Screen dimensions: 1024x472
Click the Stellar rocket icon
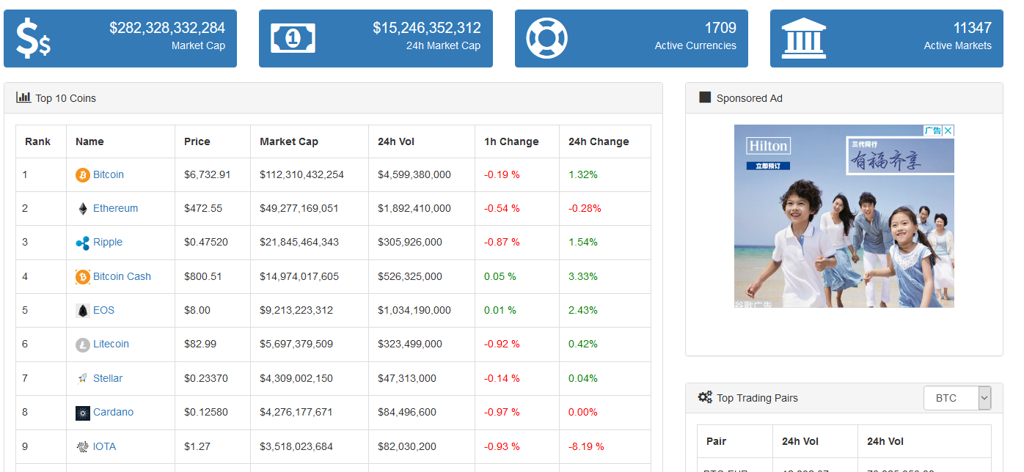click(82, 379)
